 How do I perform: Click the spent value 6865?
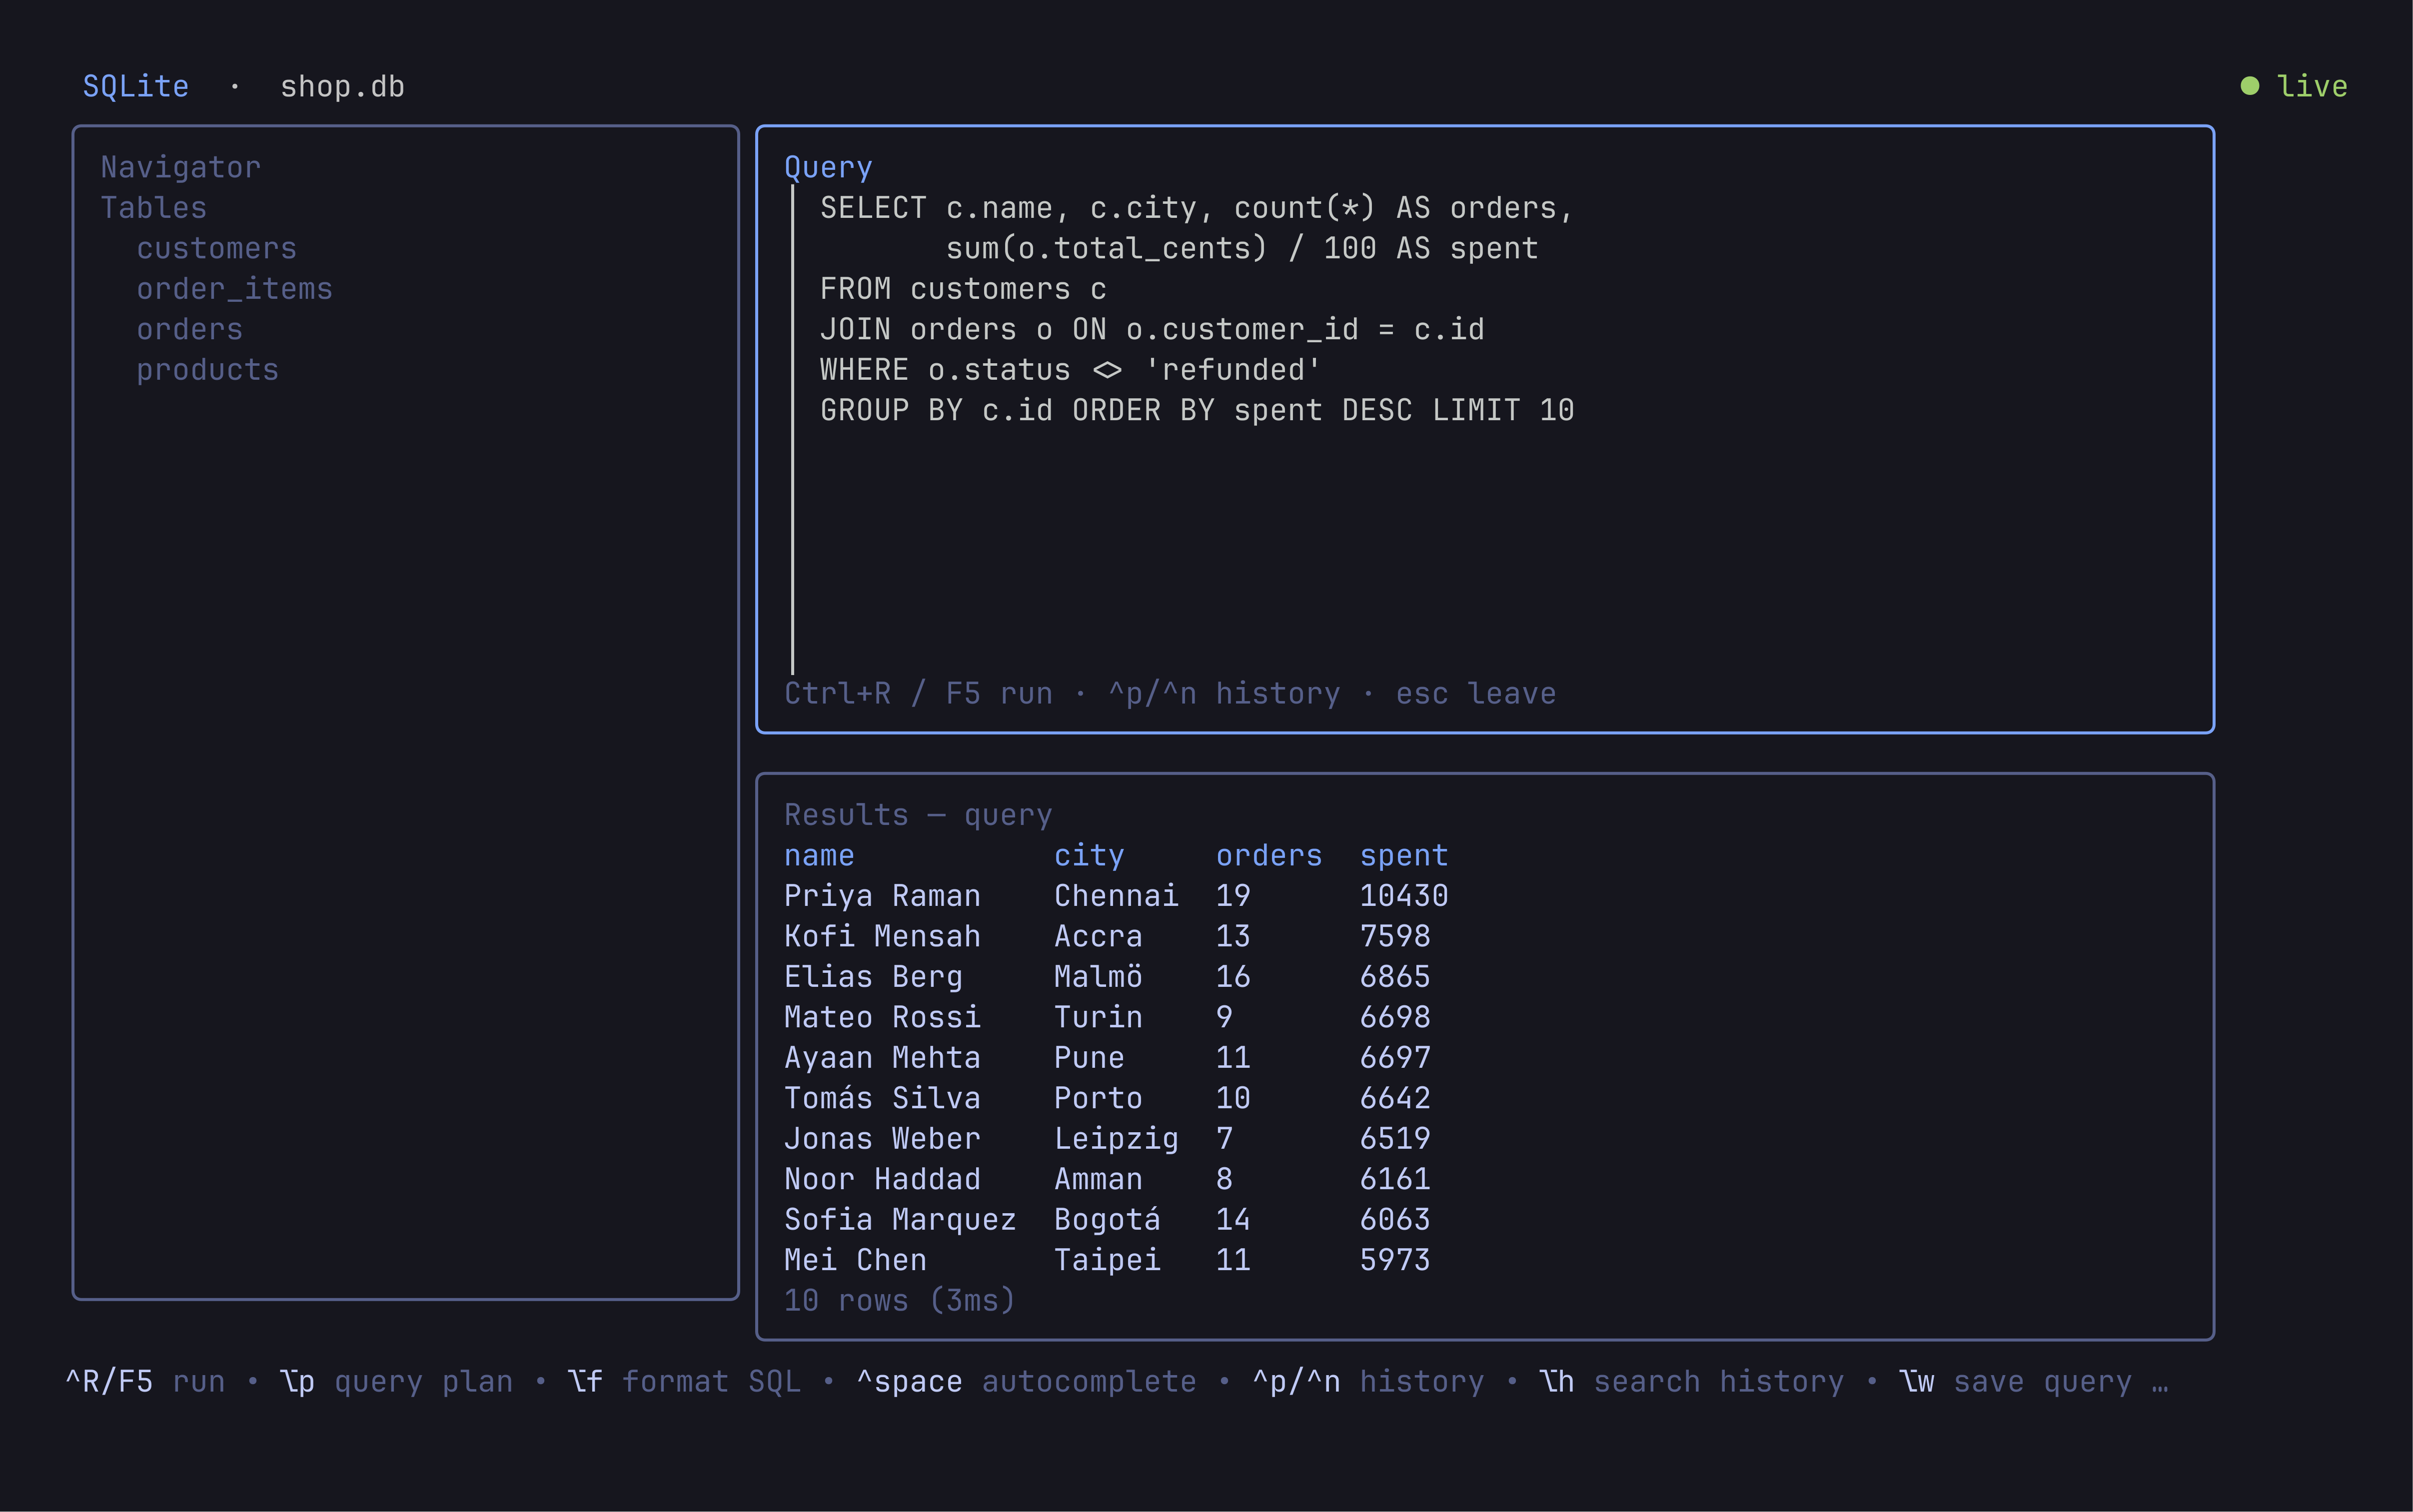pos(1395,977)
